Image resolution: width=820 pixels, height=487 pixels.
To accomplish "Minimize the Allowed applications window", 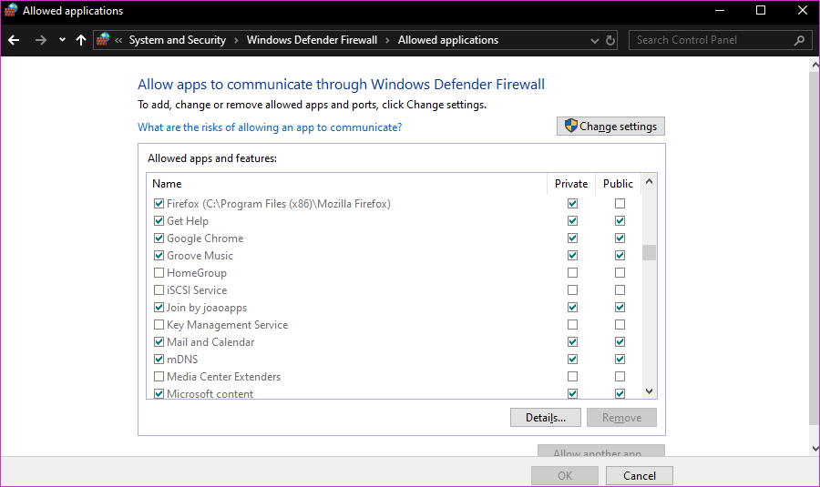I will [x=720, y=10].
